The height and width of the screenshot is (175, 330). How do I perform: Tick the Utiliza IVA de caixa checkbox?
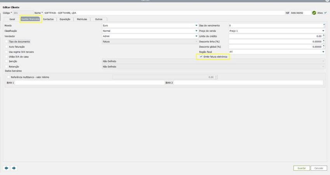click(7, 57)
